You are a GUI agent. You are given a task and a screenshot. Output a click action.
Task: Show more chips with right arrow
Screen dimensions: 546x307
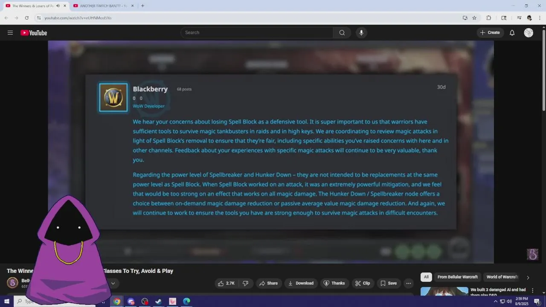[x=528, y=278]
